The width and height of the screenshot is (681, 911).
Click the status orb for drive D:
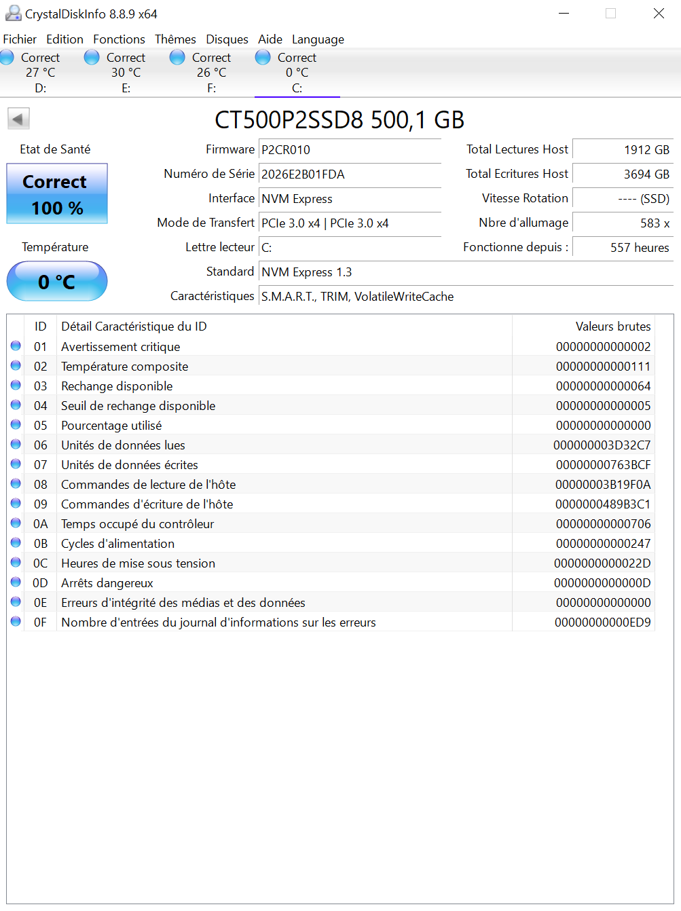tap(7, 57)
